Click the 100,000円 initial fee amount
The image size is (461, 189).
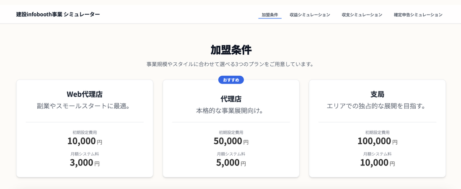pos(378,141)
